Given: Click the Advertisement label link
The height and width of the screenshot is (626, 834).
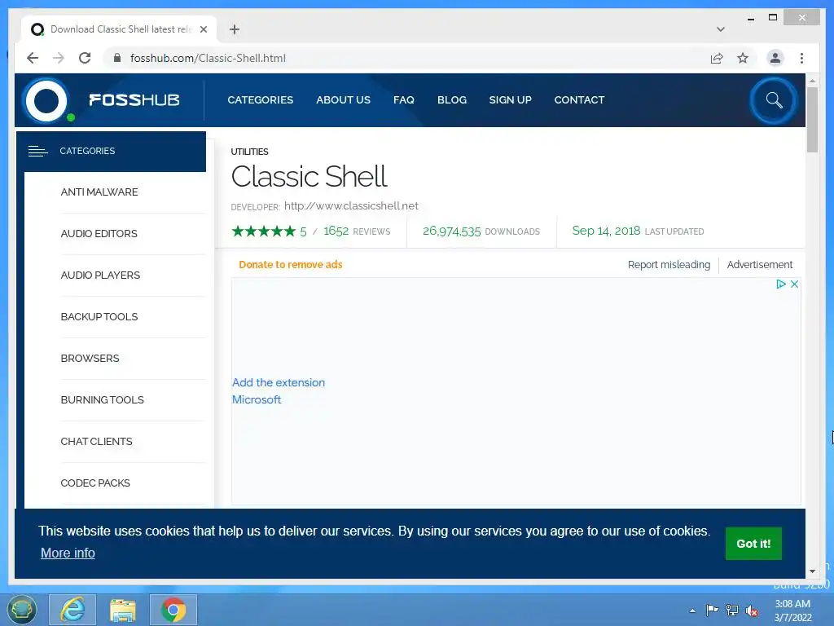Looking at the screenshot, I should (x=760, y=265).
